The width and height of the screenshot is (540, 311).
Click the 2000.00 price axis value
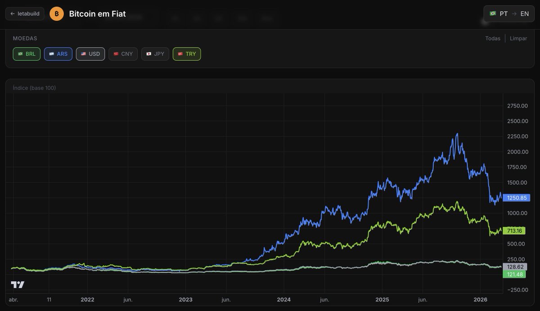(x=517, y=152)
